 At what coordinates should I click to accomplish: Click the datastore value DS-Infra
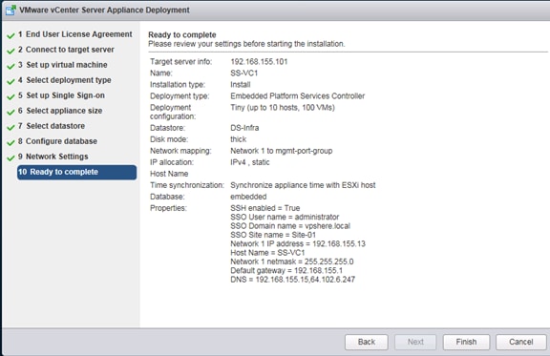244,128
